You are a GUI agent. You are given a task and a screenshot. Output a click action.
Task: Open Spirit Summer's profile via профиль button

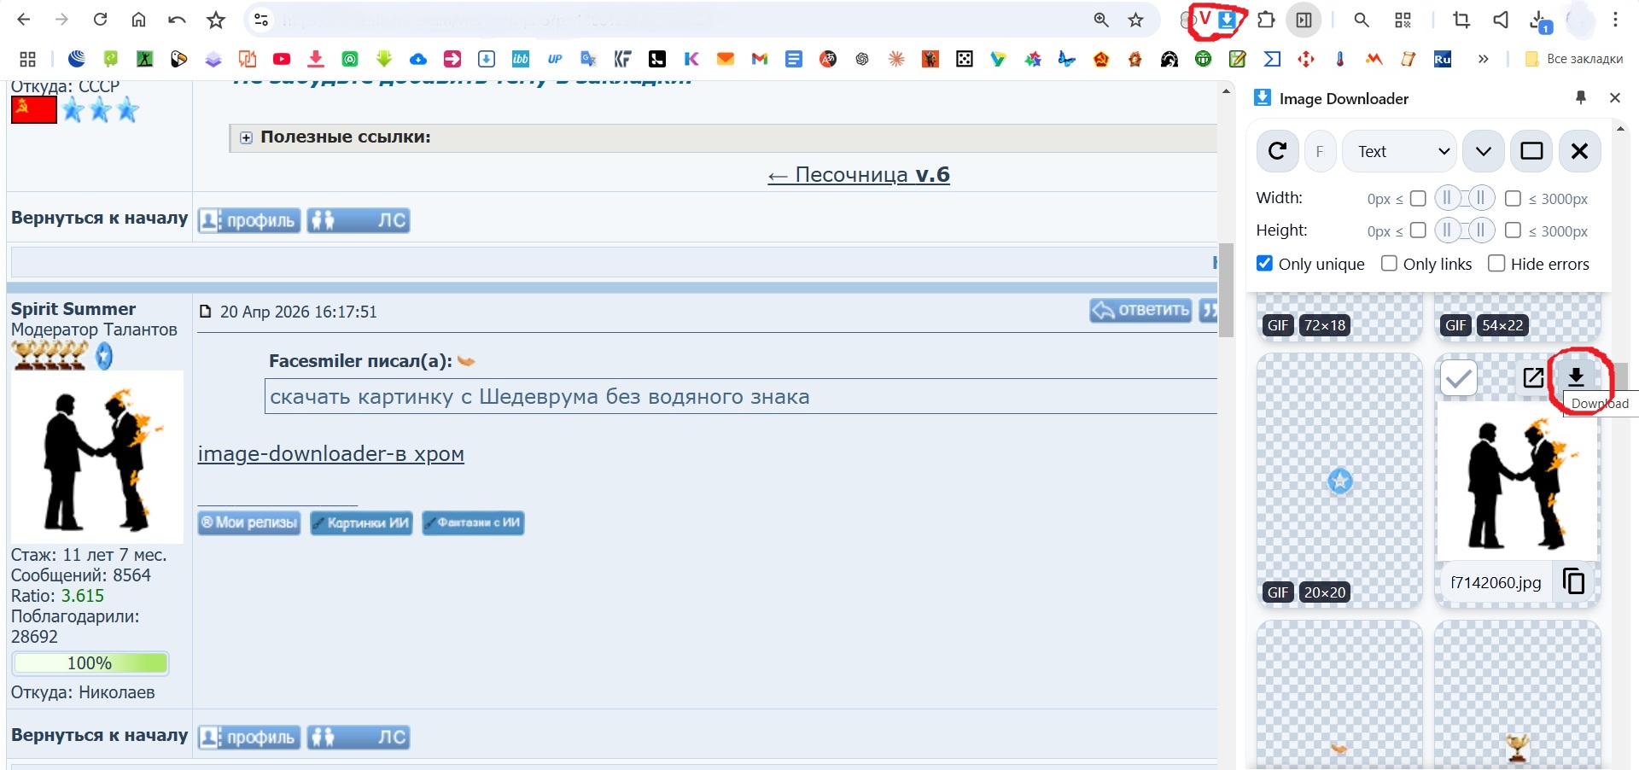(x=249, y=737)
